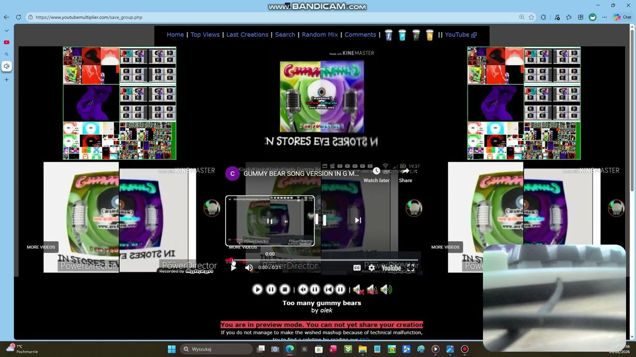Open the Home link in site navigation
This screenshot has height=357, width=636.
[x=175, y=35]
